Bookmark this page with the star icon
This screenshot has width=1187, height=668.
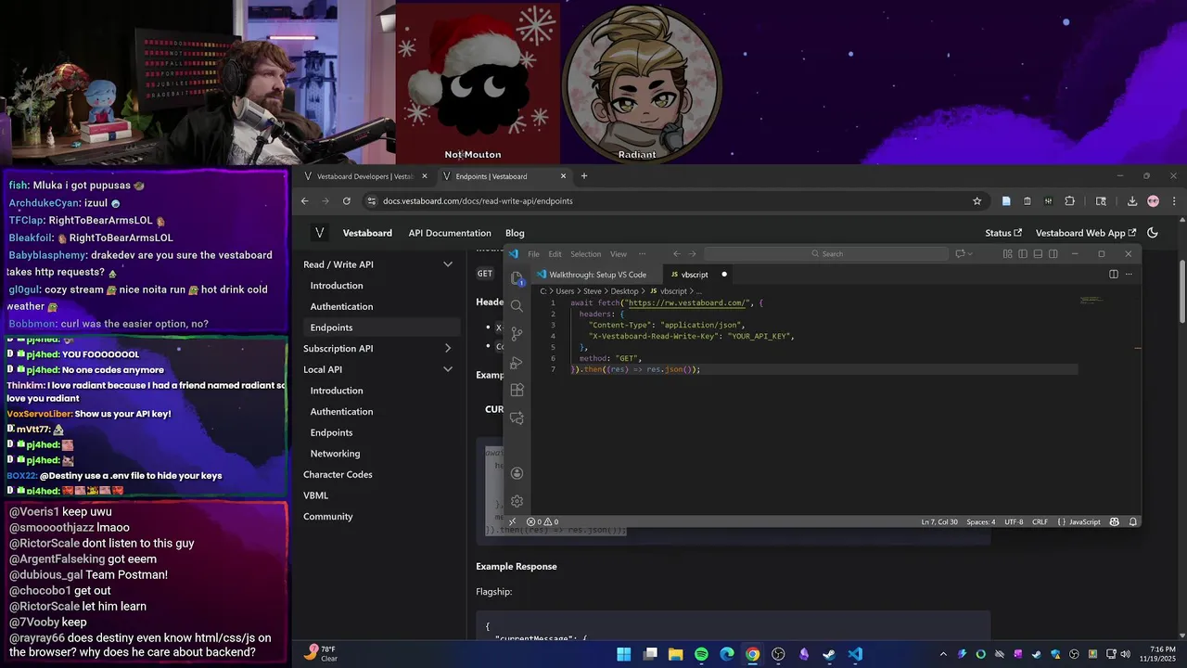(x=976, y=200)
